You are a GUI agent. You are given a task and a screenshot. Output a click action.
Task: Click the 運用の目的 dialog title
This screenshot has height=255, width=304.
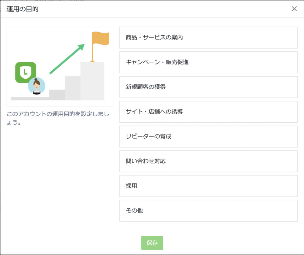(23, 9)
